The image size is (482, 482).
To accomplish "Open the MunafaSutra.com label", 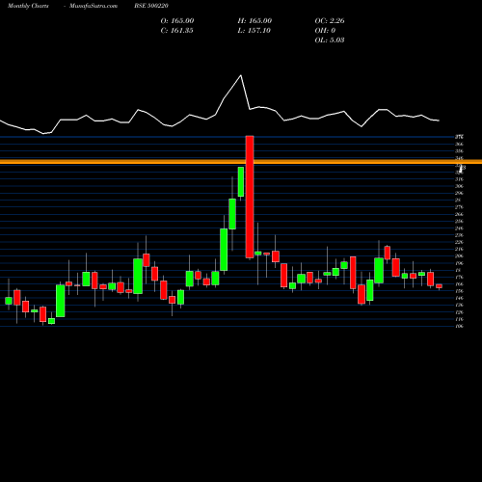I will 94,6.
